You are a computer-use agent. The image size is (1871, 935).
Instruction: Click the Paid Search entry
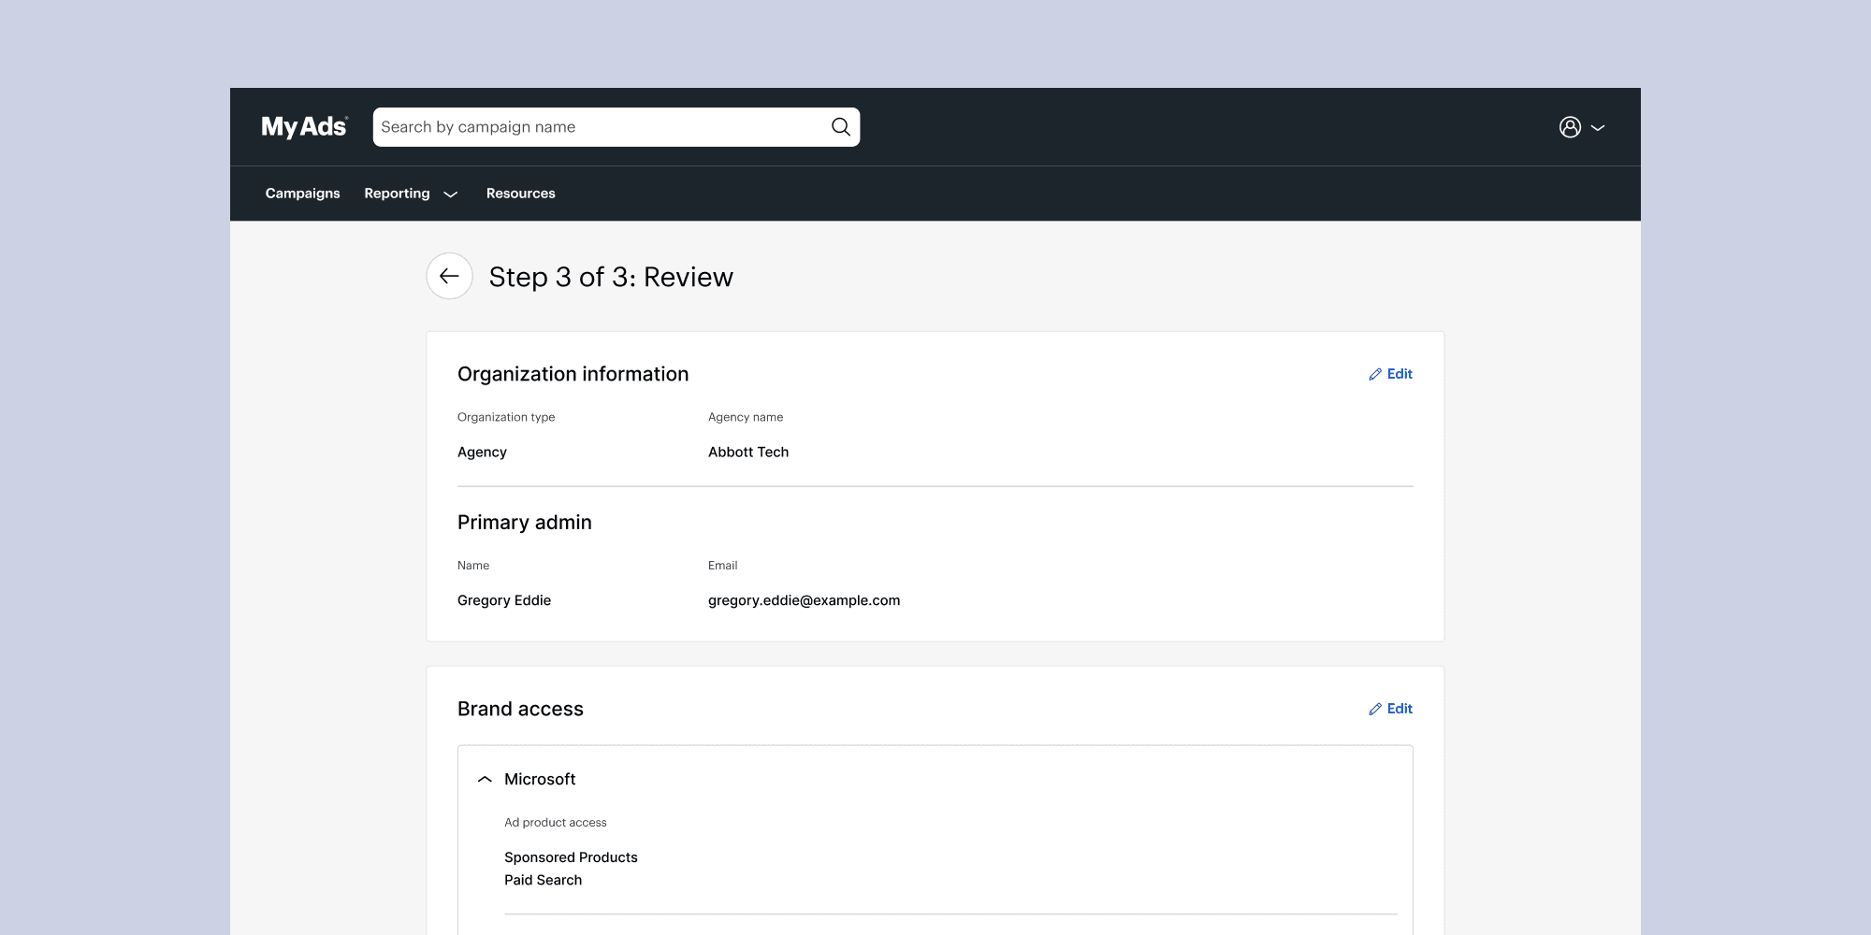click(x=543, y=880)
